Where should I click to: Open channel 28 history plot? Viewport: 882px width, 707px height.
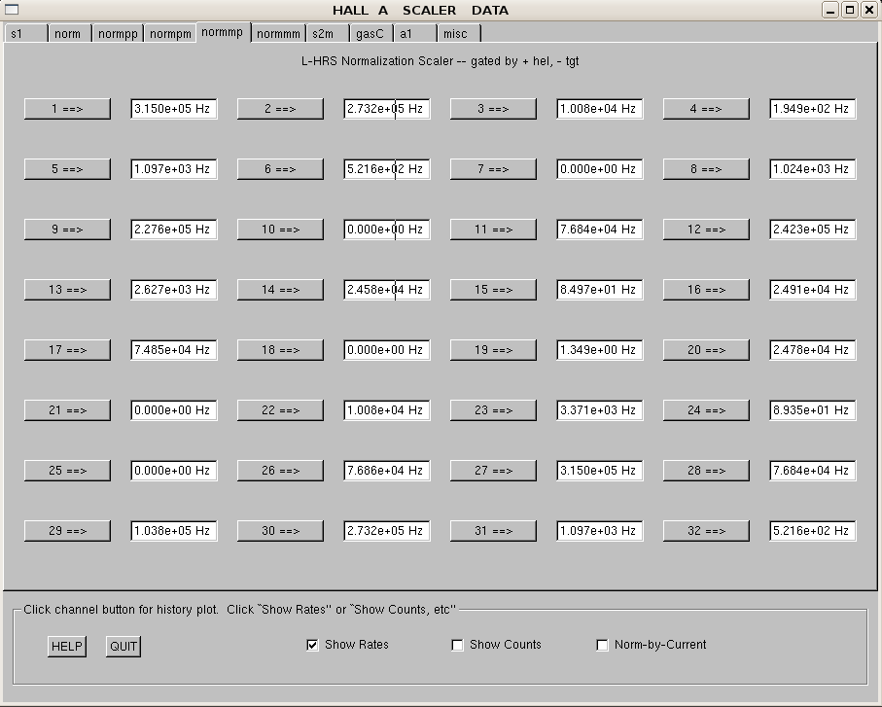[707, 471]
